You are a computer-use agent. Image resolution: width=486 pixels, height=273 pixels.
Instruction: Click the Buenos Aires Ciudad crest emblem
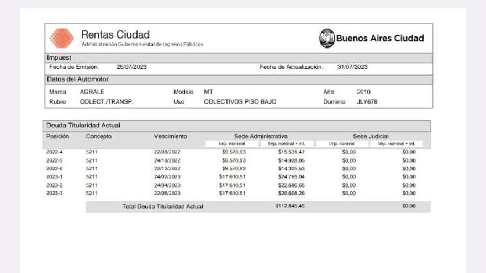tap(327, 38)
